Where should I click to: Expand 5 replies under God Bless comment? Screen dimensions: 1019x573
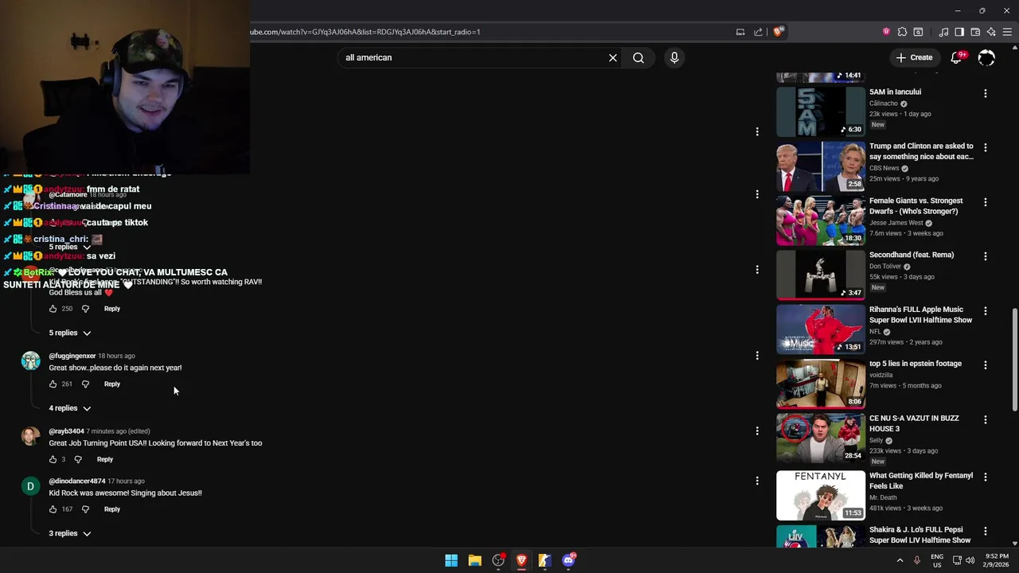70,333
